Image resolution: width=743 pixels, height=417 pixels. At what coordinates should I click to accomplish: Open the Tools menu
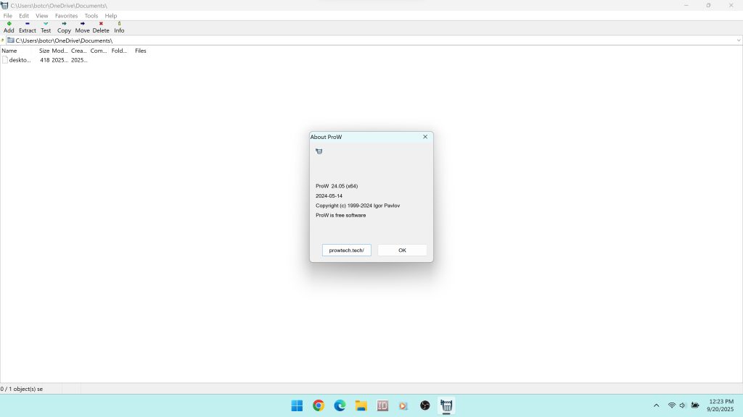pos(91,15)
